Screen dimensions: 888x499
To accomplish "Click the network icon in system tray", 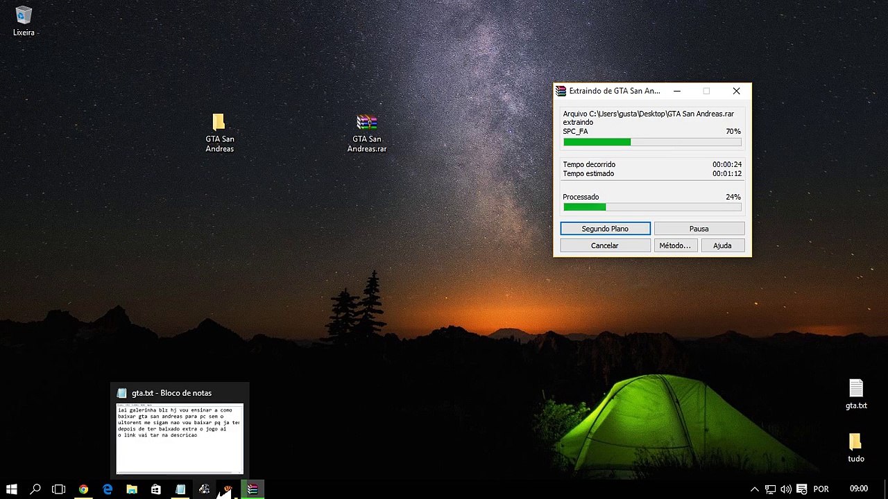I will pos(770,489).
